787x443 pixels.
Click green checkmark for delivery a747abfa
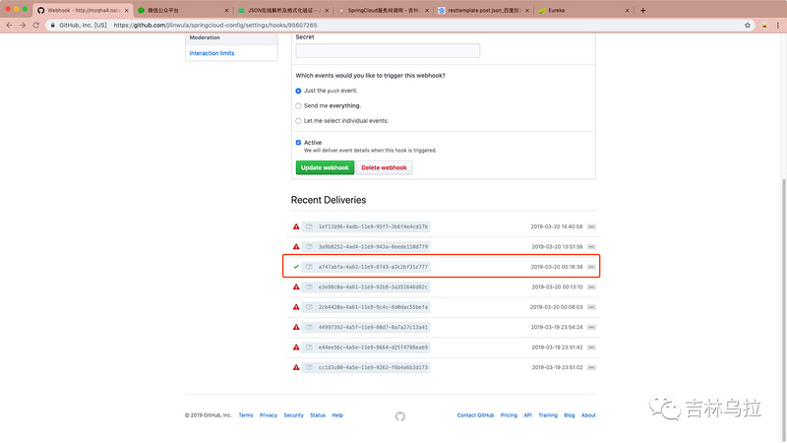point(296,267)
